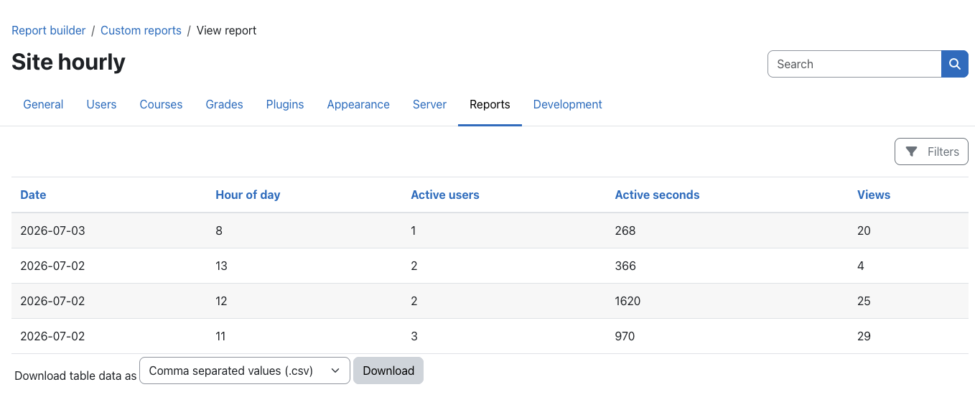Sort by Hour of day column
Viewport: 975px width, 410px height.
coord(248,195)
